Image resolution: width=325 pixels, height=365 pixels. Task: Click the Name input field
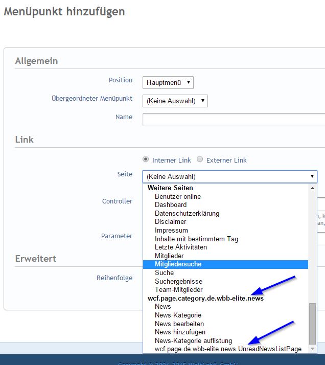(x=233, y=119)
